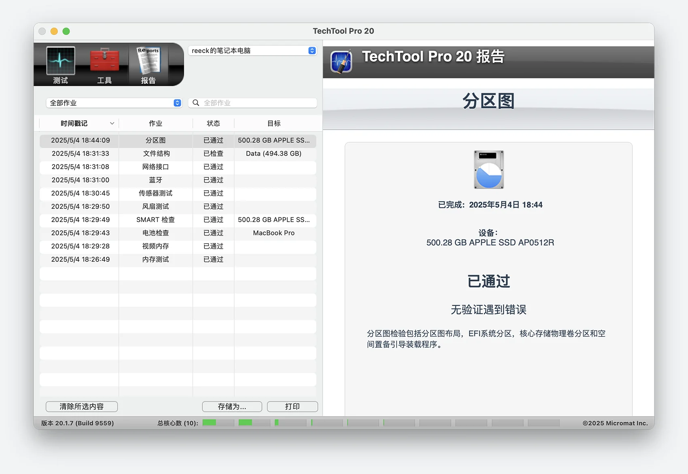Screen dimensions: 688x474
Task: Click the ©2025 Micromat Inc. text
Action: (x=615, y=423)
